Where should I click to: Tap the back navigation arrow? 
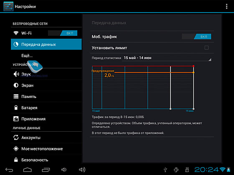pos(9,170)
